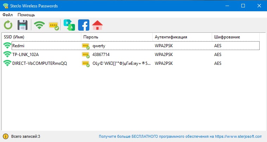The height and width of the screenshot is (142, 267).
Task: Click AES in the TP-LINK_102A row
Action: (218, 55)
